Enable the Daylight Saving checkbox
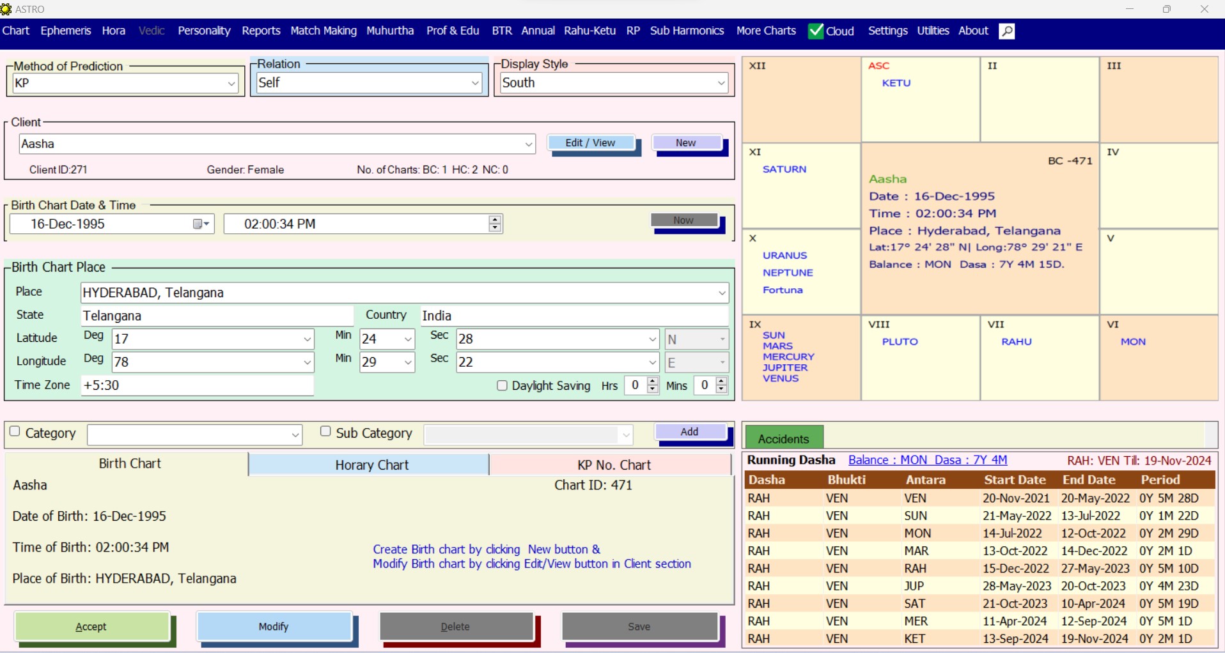The height and width of the screenshot is (653, 1225). click(x=502, y=386)
